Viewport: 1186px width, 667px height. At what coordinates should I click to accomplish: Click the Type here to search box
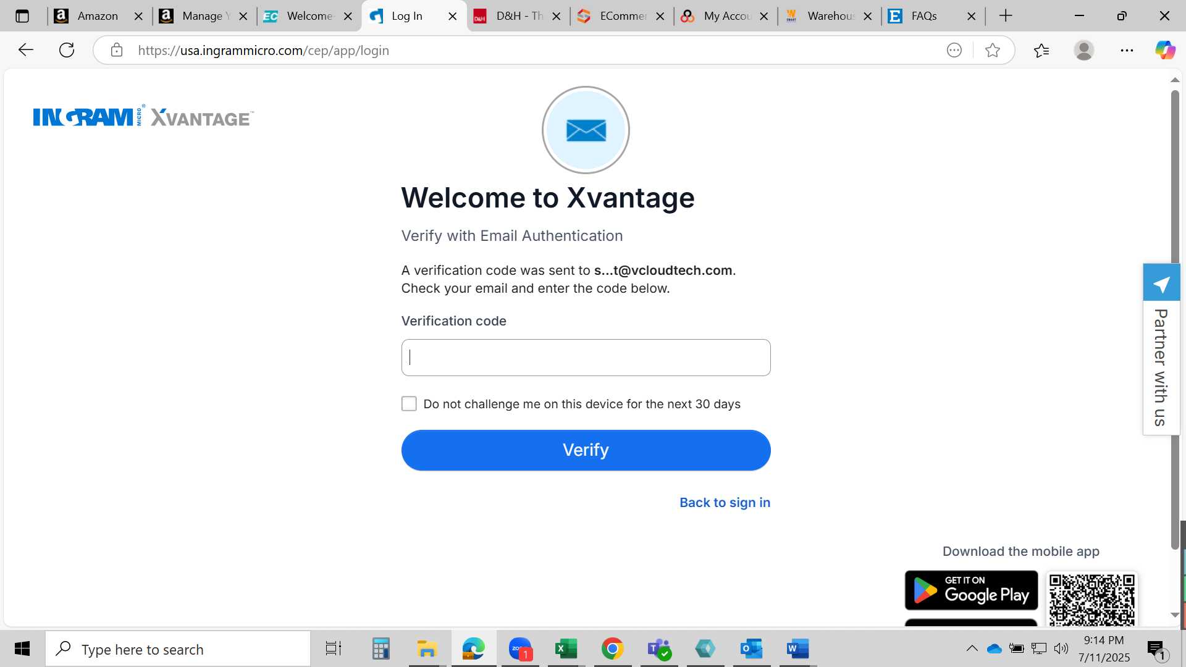[x=178, y=649]
